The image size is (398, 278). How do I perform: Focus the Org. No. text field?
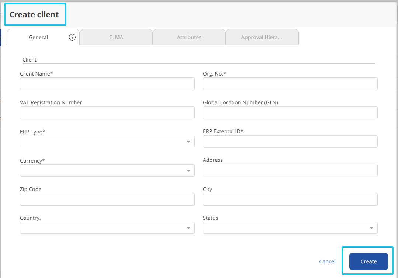(x=290, y=84)
